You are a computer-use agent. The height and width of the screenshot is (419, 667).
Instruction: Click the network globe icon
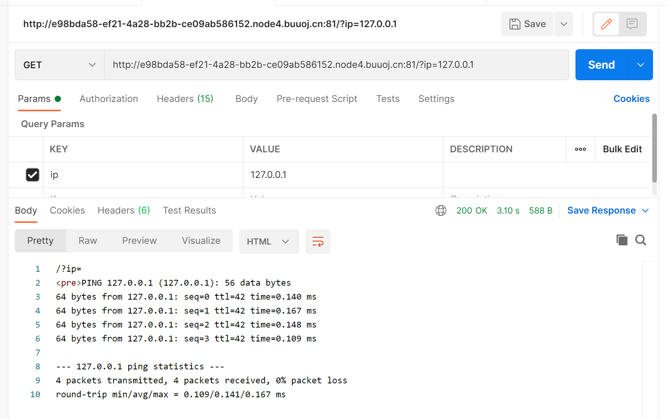(441, 210)
